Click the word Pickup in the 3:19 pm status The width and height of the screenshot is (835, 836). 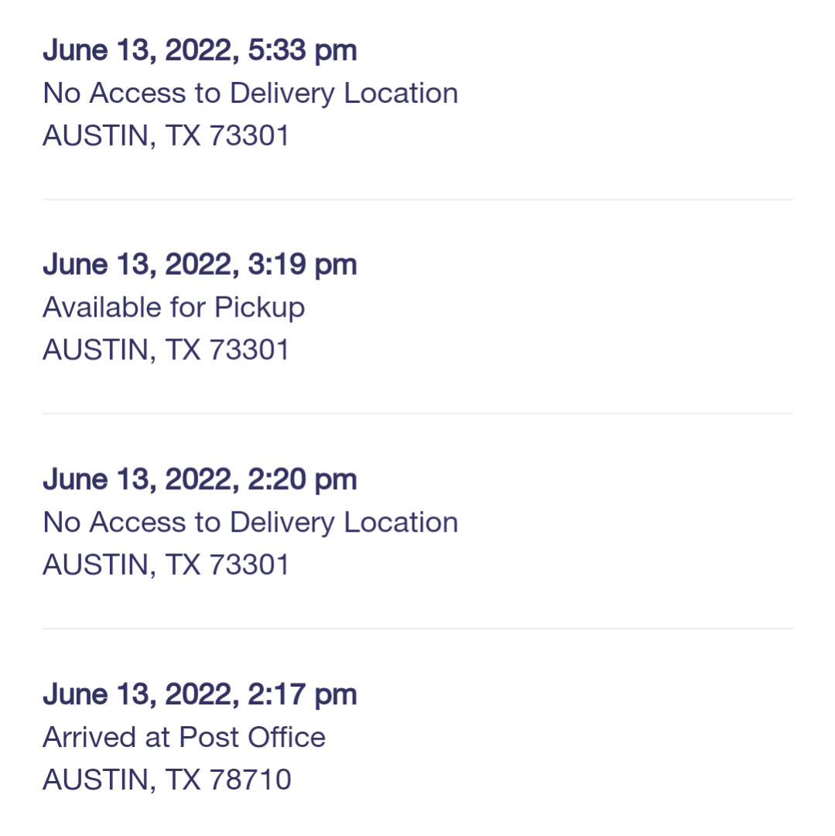259,307
